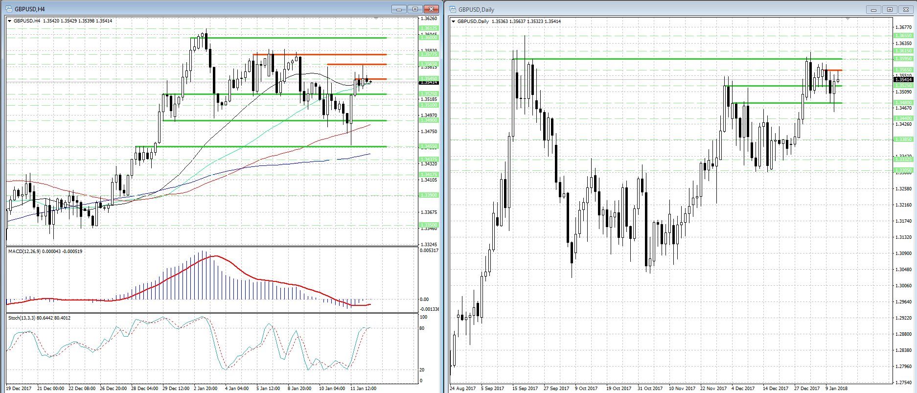Click the 2 Jan 20:00 time label on H4 axis
Viewport: 917px width, 393px height.
pyautogui.click(x=206, y=388)
